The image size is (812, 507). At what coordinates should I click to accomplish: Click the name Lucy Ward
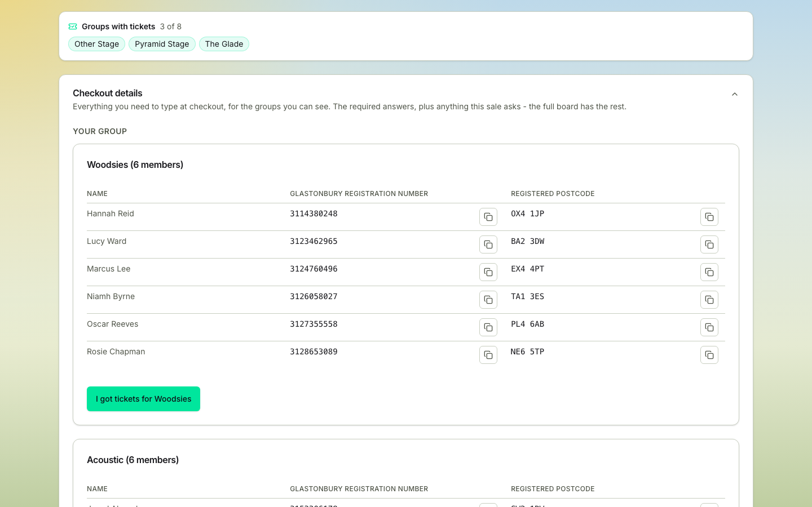(107, 241)
